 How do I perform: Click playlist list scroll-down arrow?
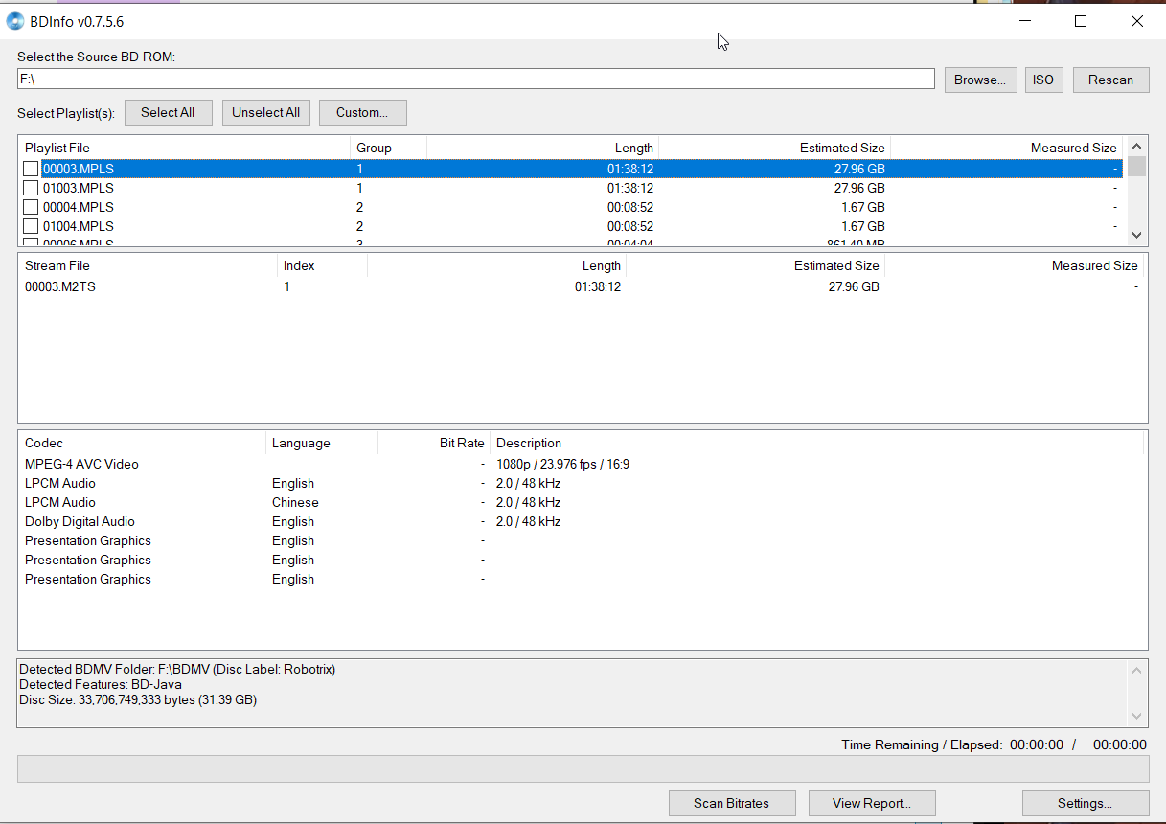tap(1137, 234)
